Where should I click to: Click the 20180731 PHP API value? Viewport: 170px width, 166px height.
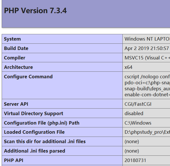[135, 160]
